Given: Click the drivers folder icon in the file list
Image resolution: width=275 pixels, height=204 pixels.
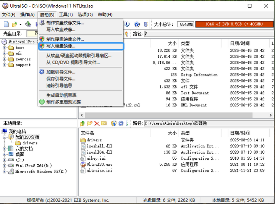Looking at the screenshot, I should [83, 140].
